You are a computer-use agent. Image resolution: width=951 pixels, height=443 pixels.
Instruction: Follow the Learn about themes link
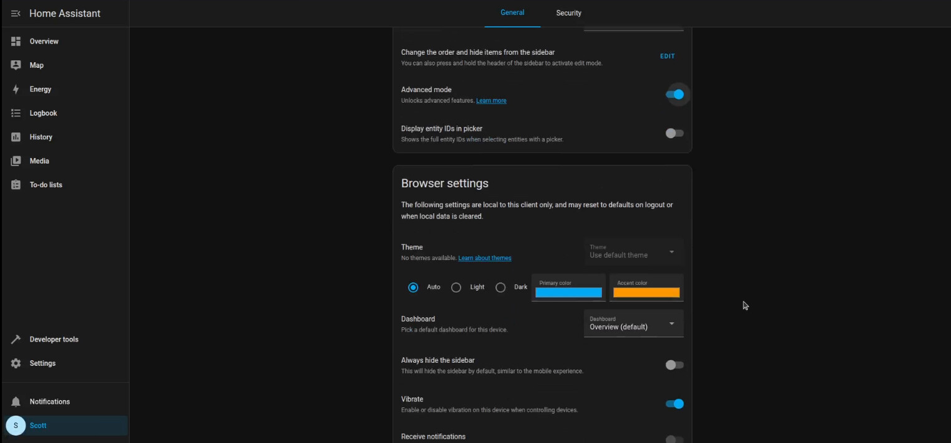[485, 258]
